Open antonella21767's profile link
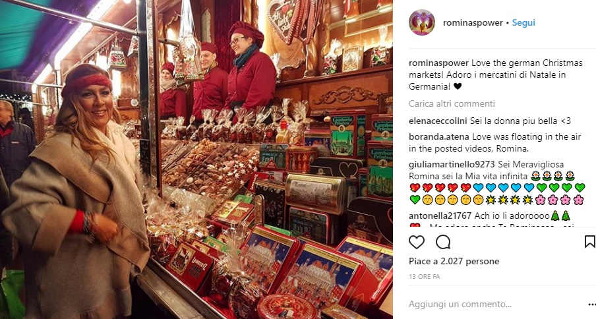Viewport: 596px width, 319px height. pos(440,216)
